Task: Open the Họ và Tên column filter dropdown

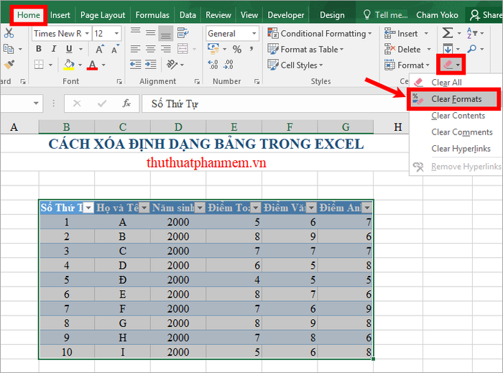Action: (144, 208)
